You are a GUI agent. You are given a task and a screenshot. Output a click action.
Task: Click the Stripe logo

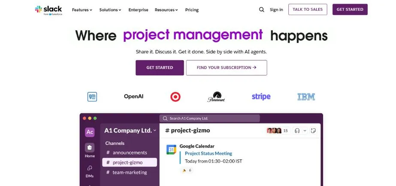(261, 97)
